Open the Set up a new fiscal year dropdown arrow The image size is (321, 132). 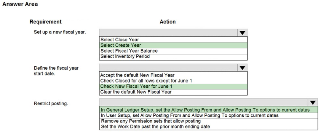tap(242, 32)
